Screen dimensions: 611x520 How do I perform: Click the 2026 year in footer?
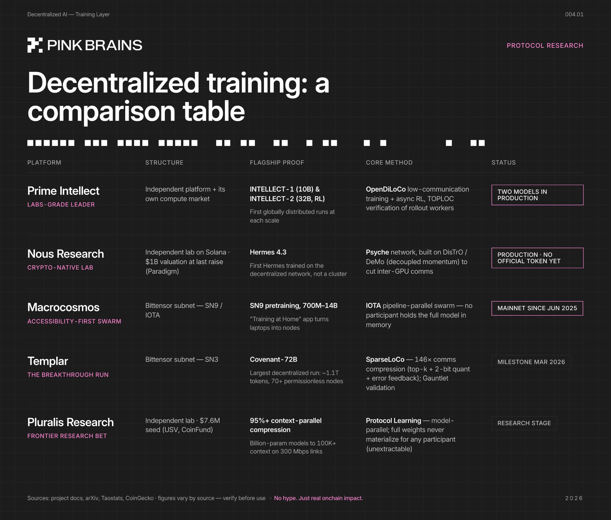574,498
